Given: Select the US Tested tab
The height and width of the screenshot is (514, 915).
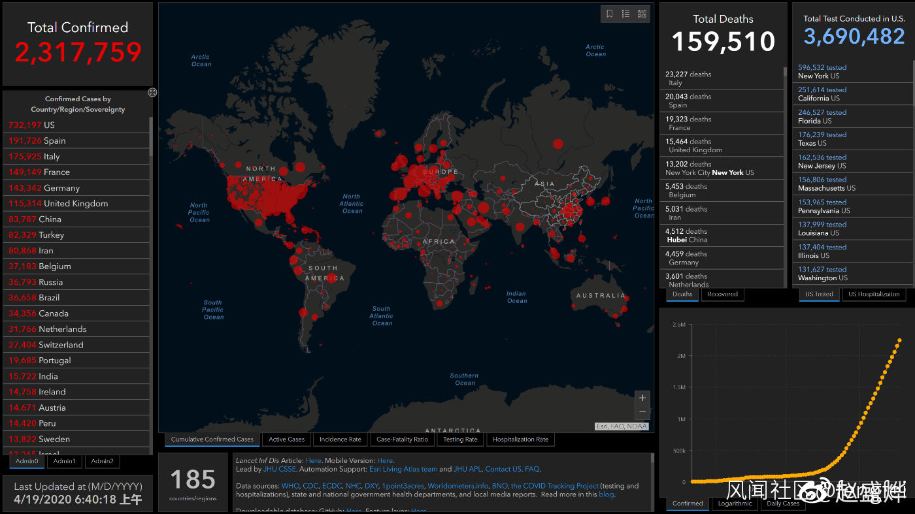Looking at the screenshot, I should tap(819, 294).
